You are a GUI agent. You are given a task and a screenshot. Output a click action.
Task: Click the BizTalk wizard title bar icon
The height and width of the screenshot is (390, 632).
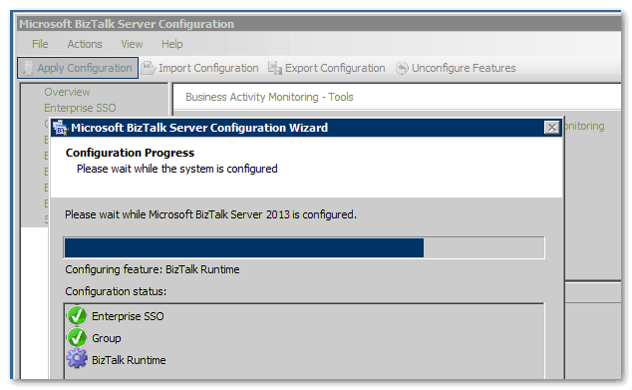tap(60, 128)
